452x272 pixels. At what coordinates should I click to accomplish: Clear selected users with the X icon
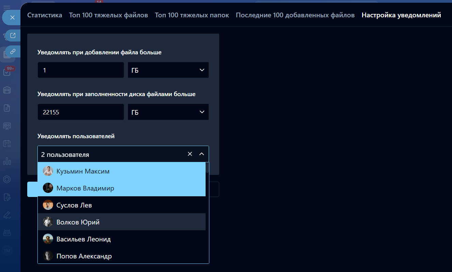(x=190, y=154)
